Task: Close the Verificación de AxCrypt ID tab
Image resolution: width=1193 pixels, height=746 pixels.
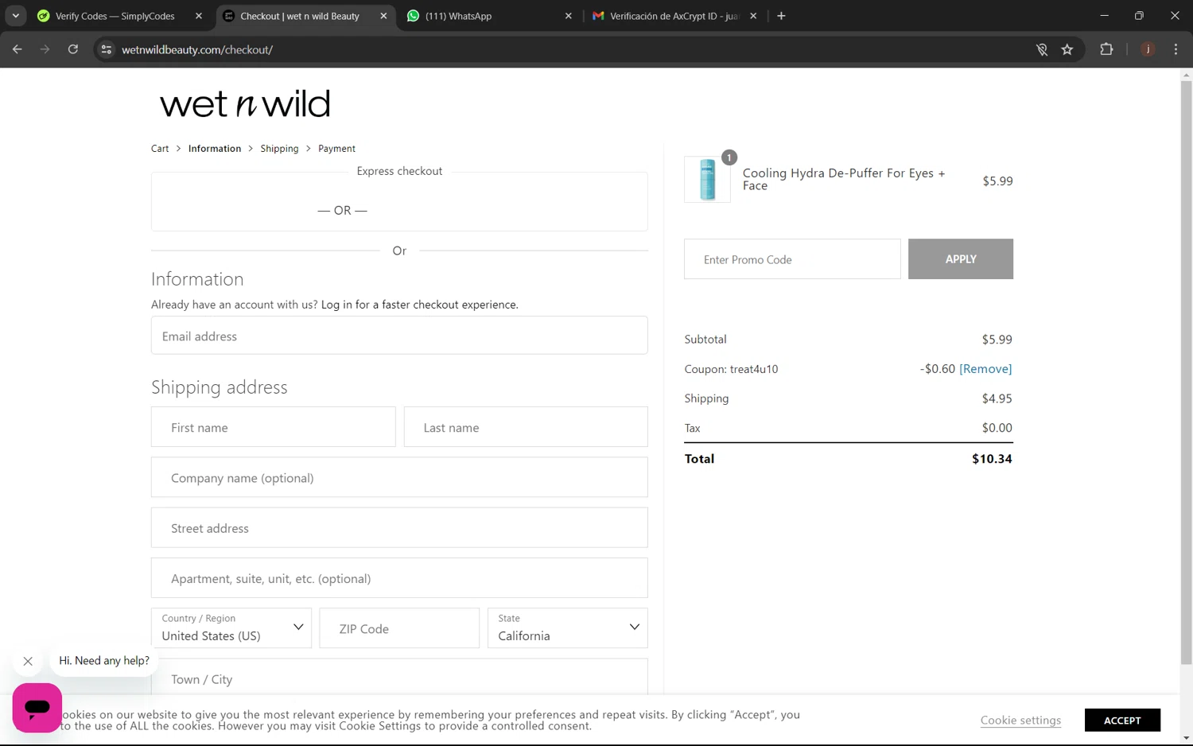Action: pos(753,16)
